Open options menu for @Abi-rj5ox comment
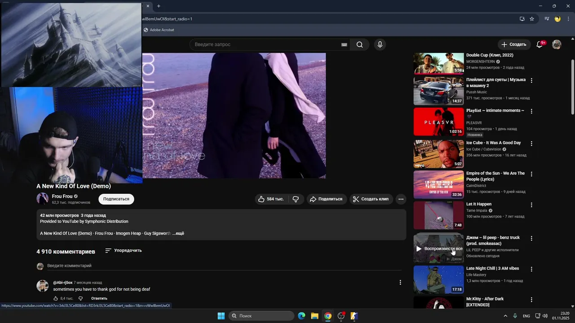 tap(400, 282)
